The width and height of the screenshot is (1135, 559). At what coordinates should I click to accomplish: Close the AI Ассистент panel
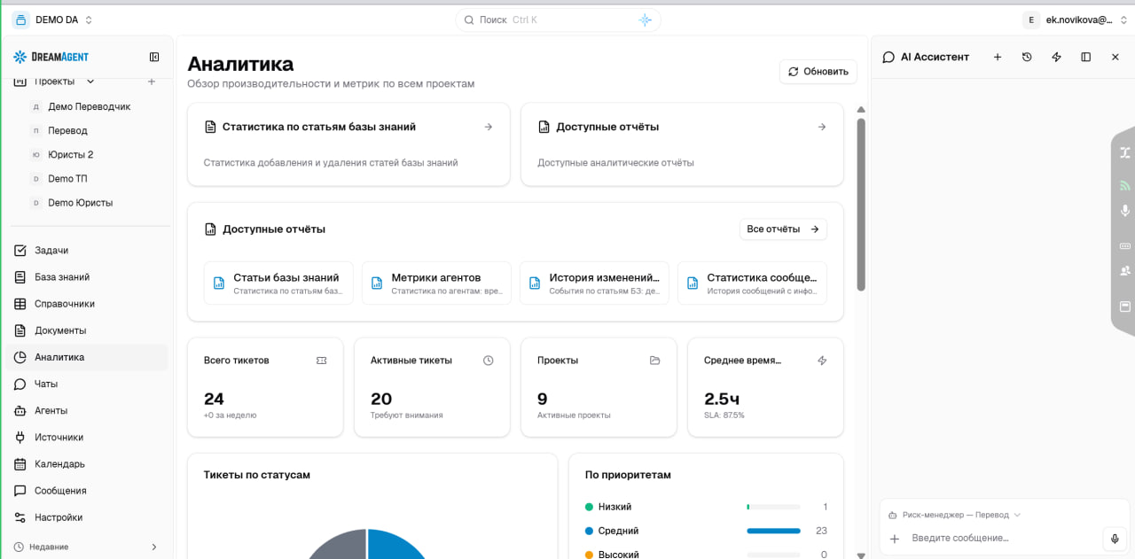pyautogui.click(x=1115, y=57)
